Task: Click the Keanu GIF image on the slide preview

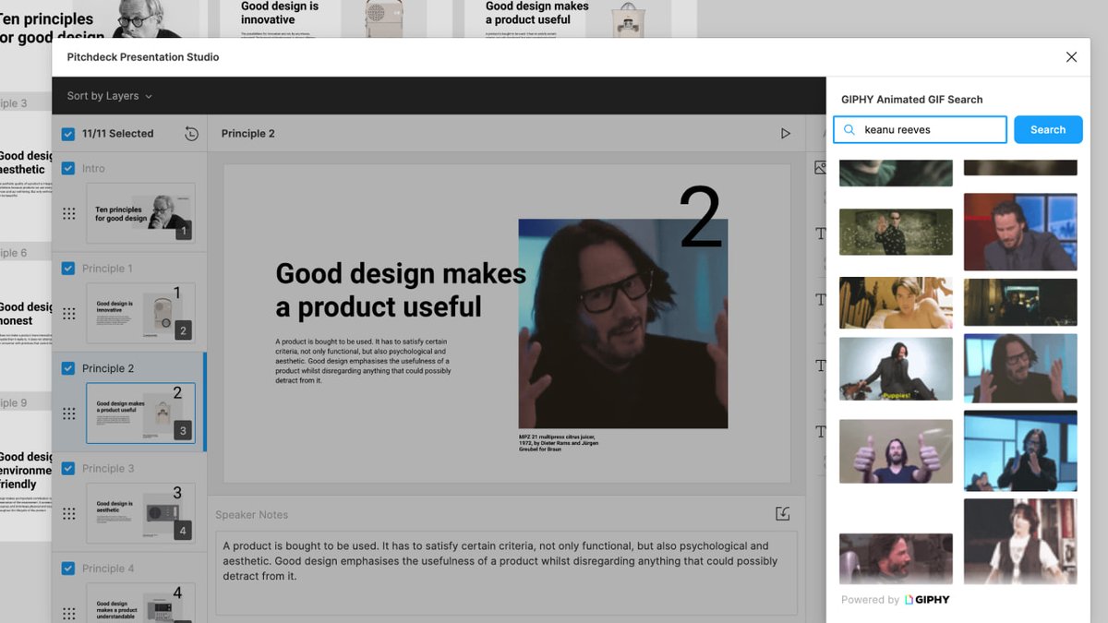Action: click(623, 323)
